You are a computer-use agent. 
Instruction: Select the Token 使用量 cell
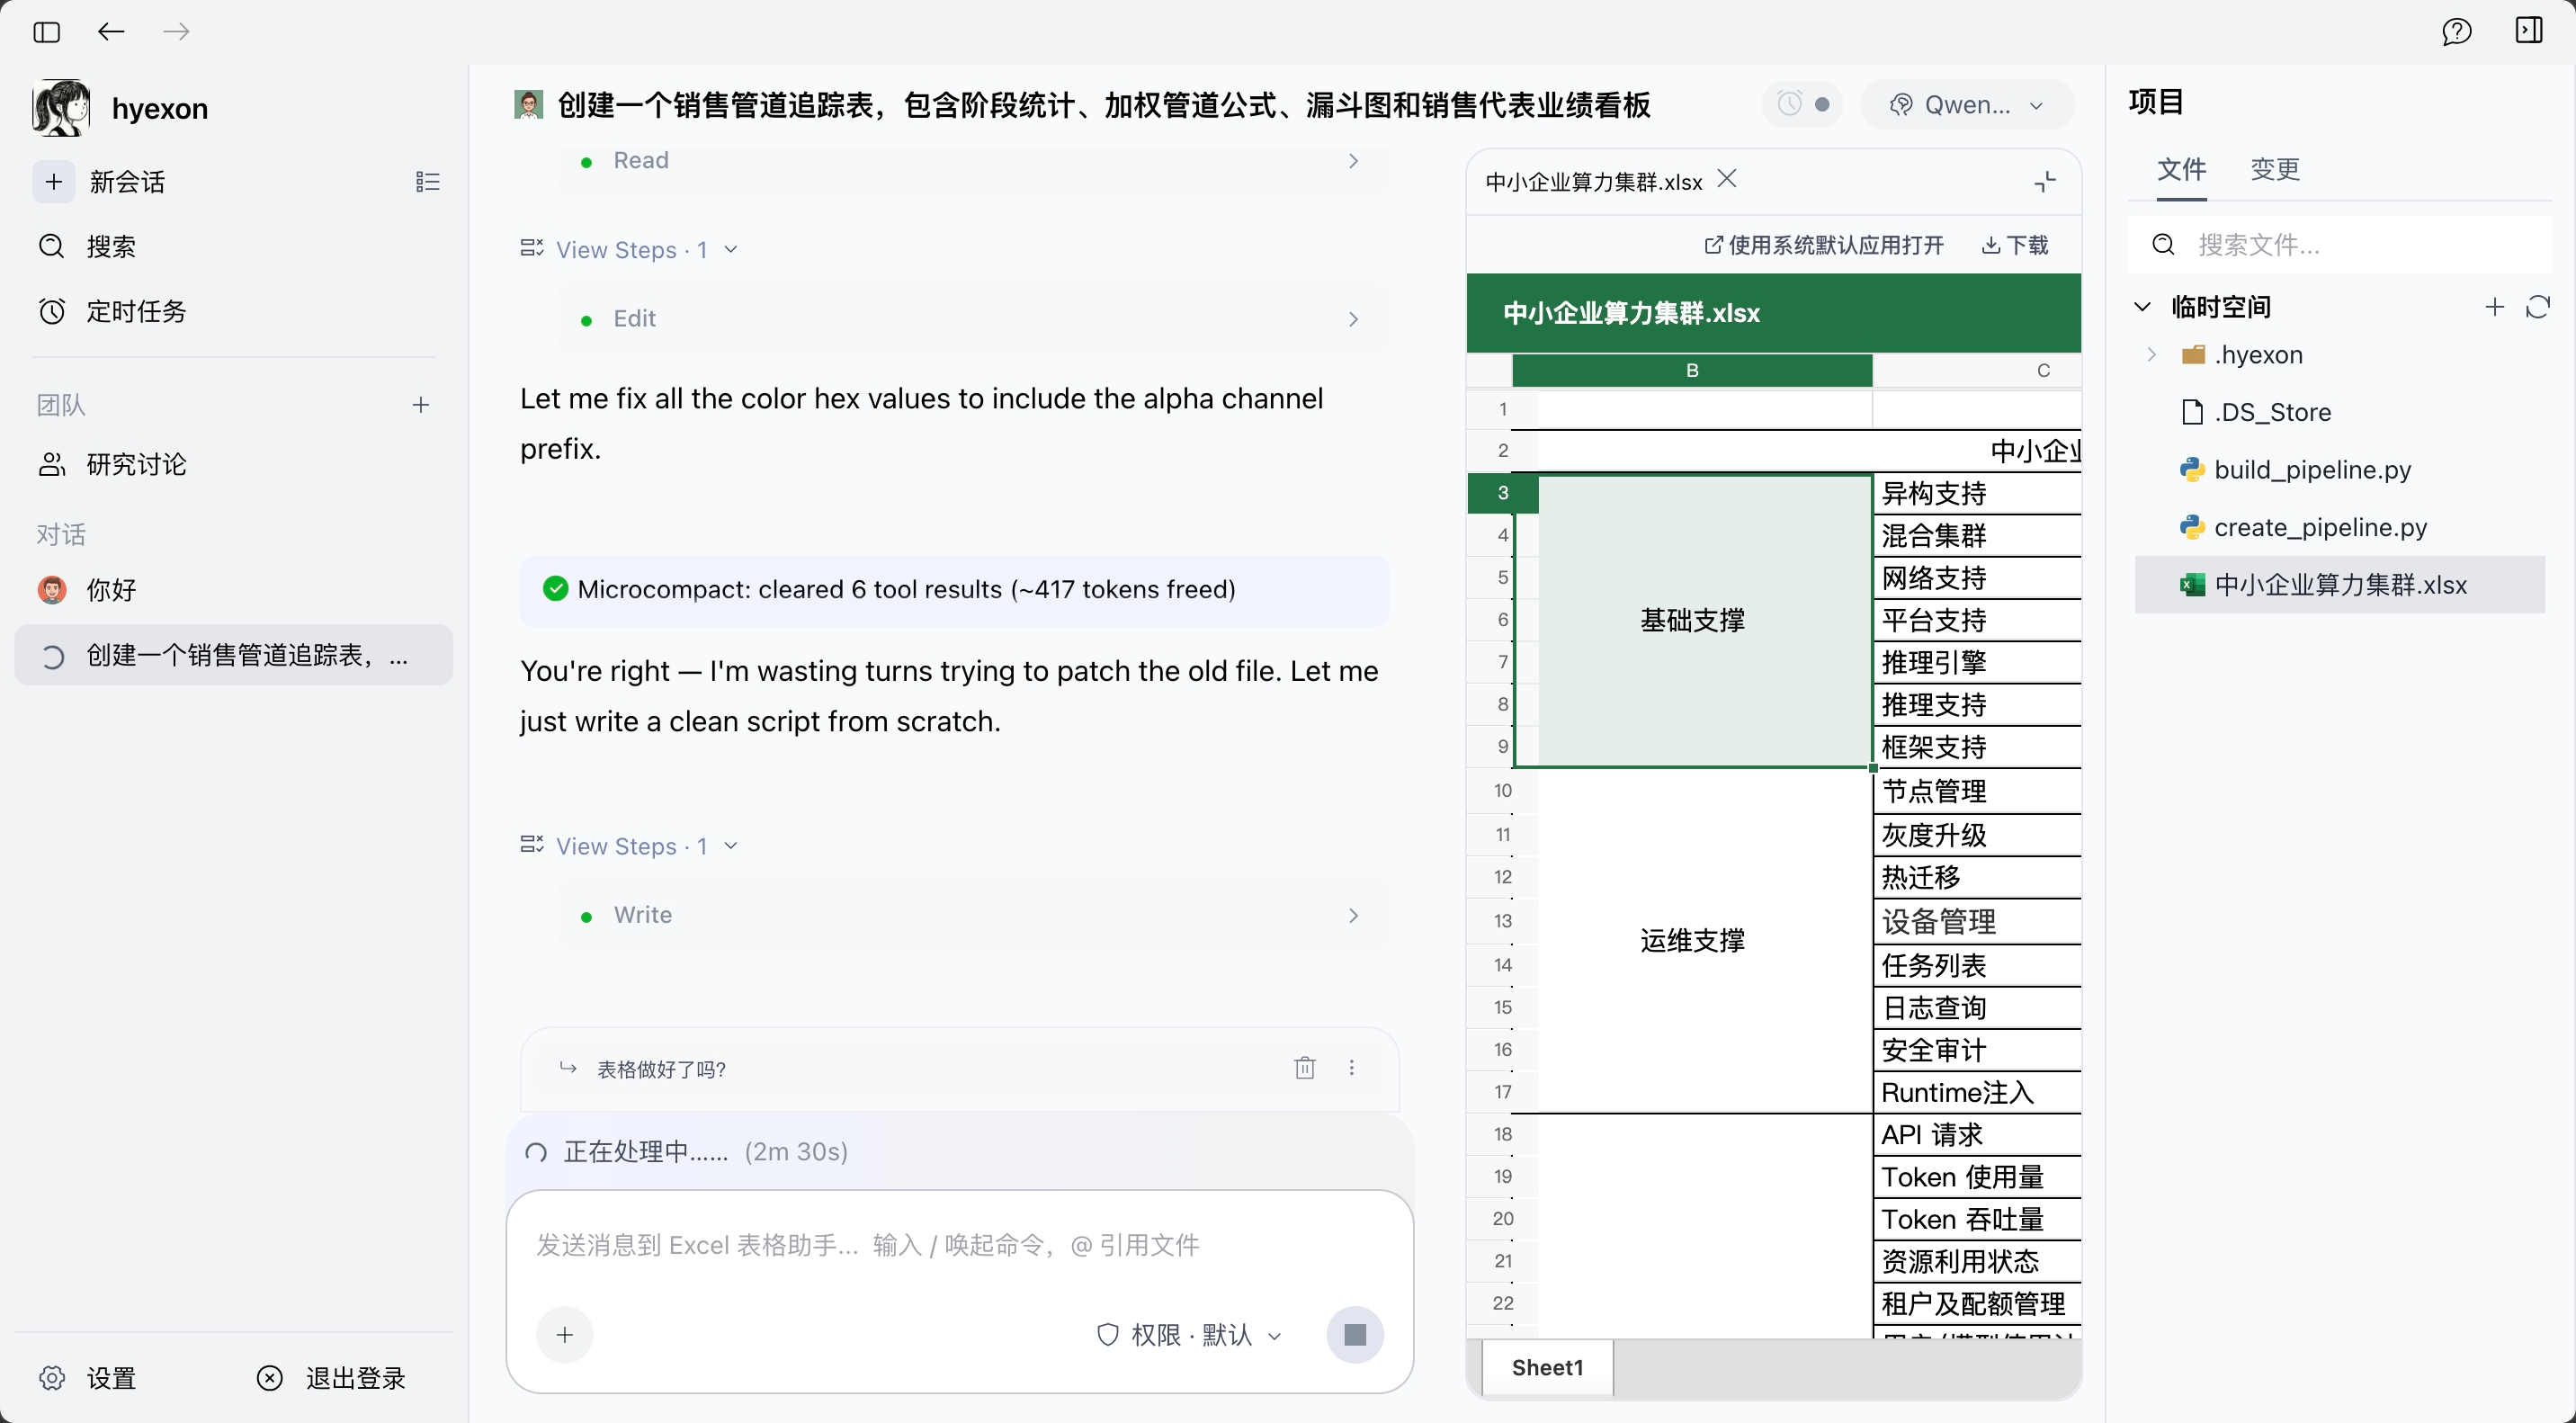tap(1977, 1178)
